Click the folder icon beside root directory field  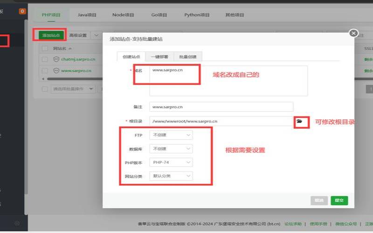pyautogui.click(x=300, y=121)
